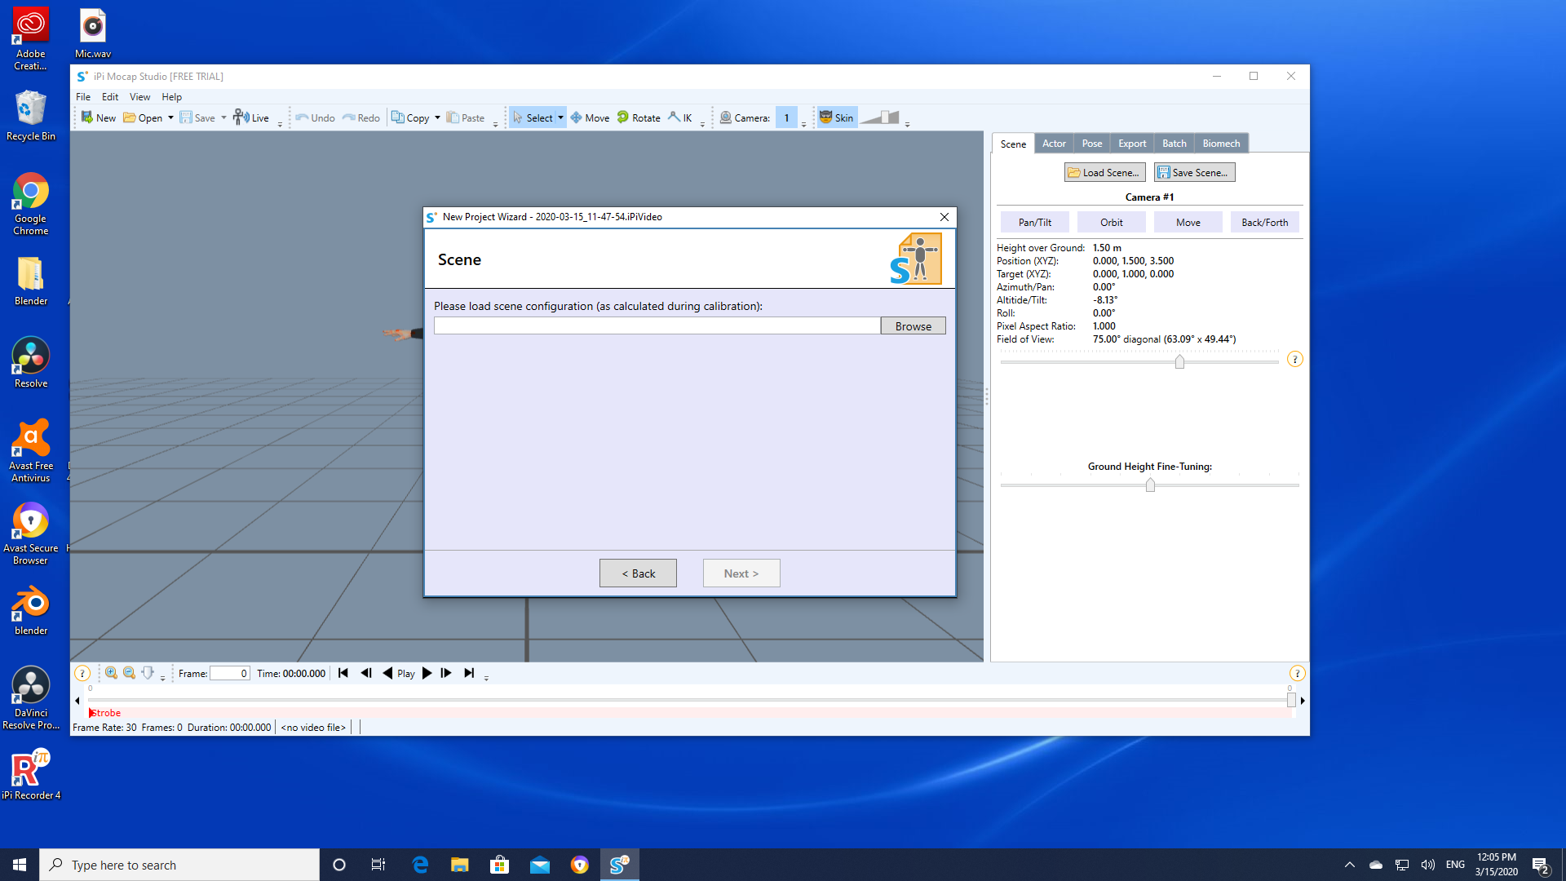The width and height of the screenshot is (1566, 881).
Task: Open the View menu
Action: pyautogui.click(x=139, y=96)
